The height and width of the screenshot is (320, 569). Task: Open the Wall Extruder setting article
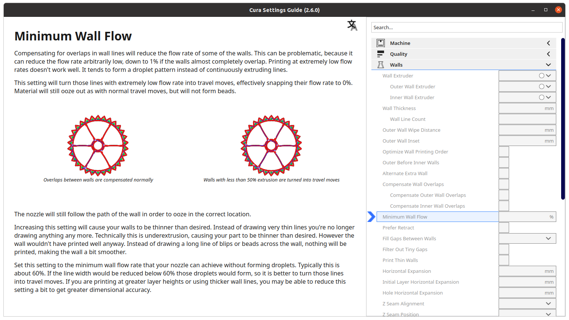point(398,76)
